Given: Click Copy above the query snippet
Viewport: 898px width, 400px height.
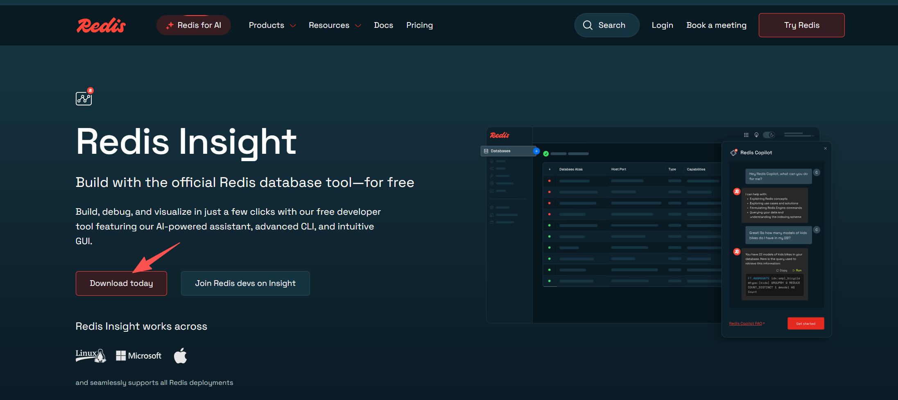Looking at the screenshot, I should [782, 270].
